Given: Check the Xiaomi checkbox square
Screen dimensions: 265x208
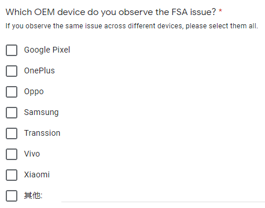Looking at the screenshot, I should 12,175.
